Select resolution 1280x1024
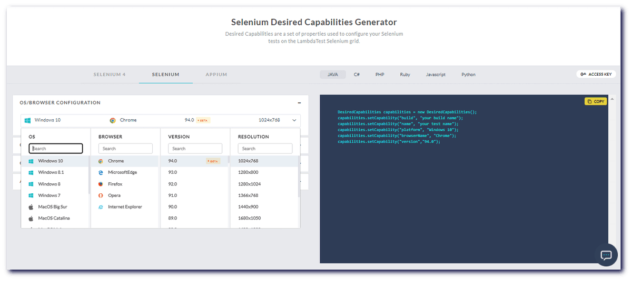Viewport: 632px width, 281px height. 265,184
